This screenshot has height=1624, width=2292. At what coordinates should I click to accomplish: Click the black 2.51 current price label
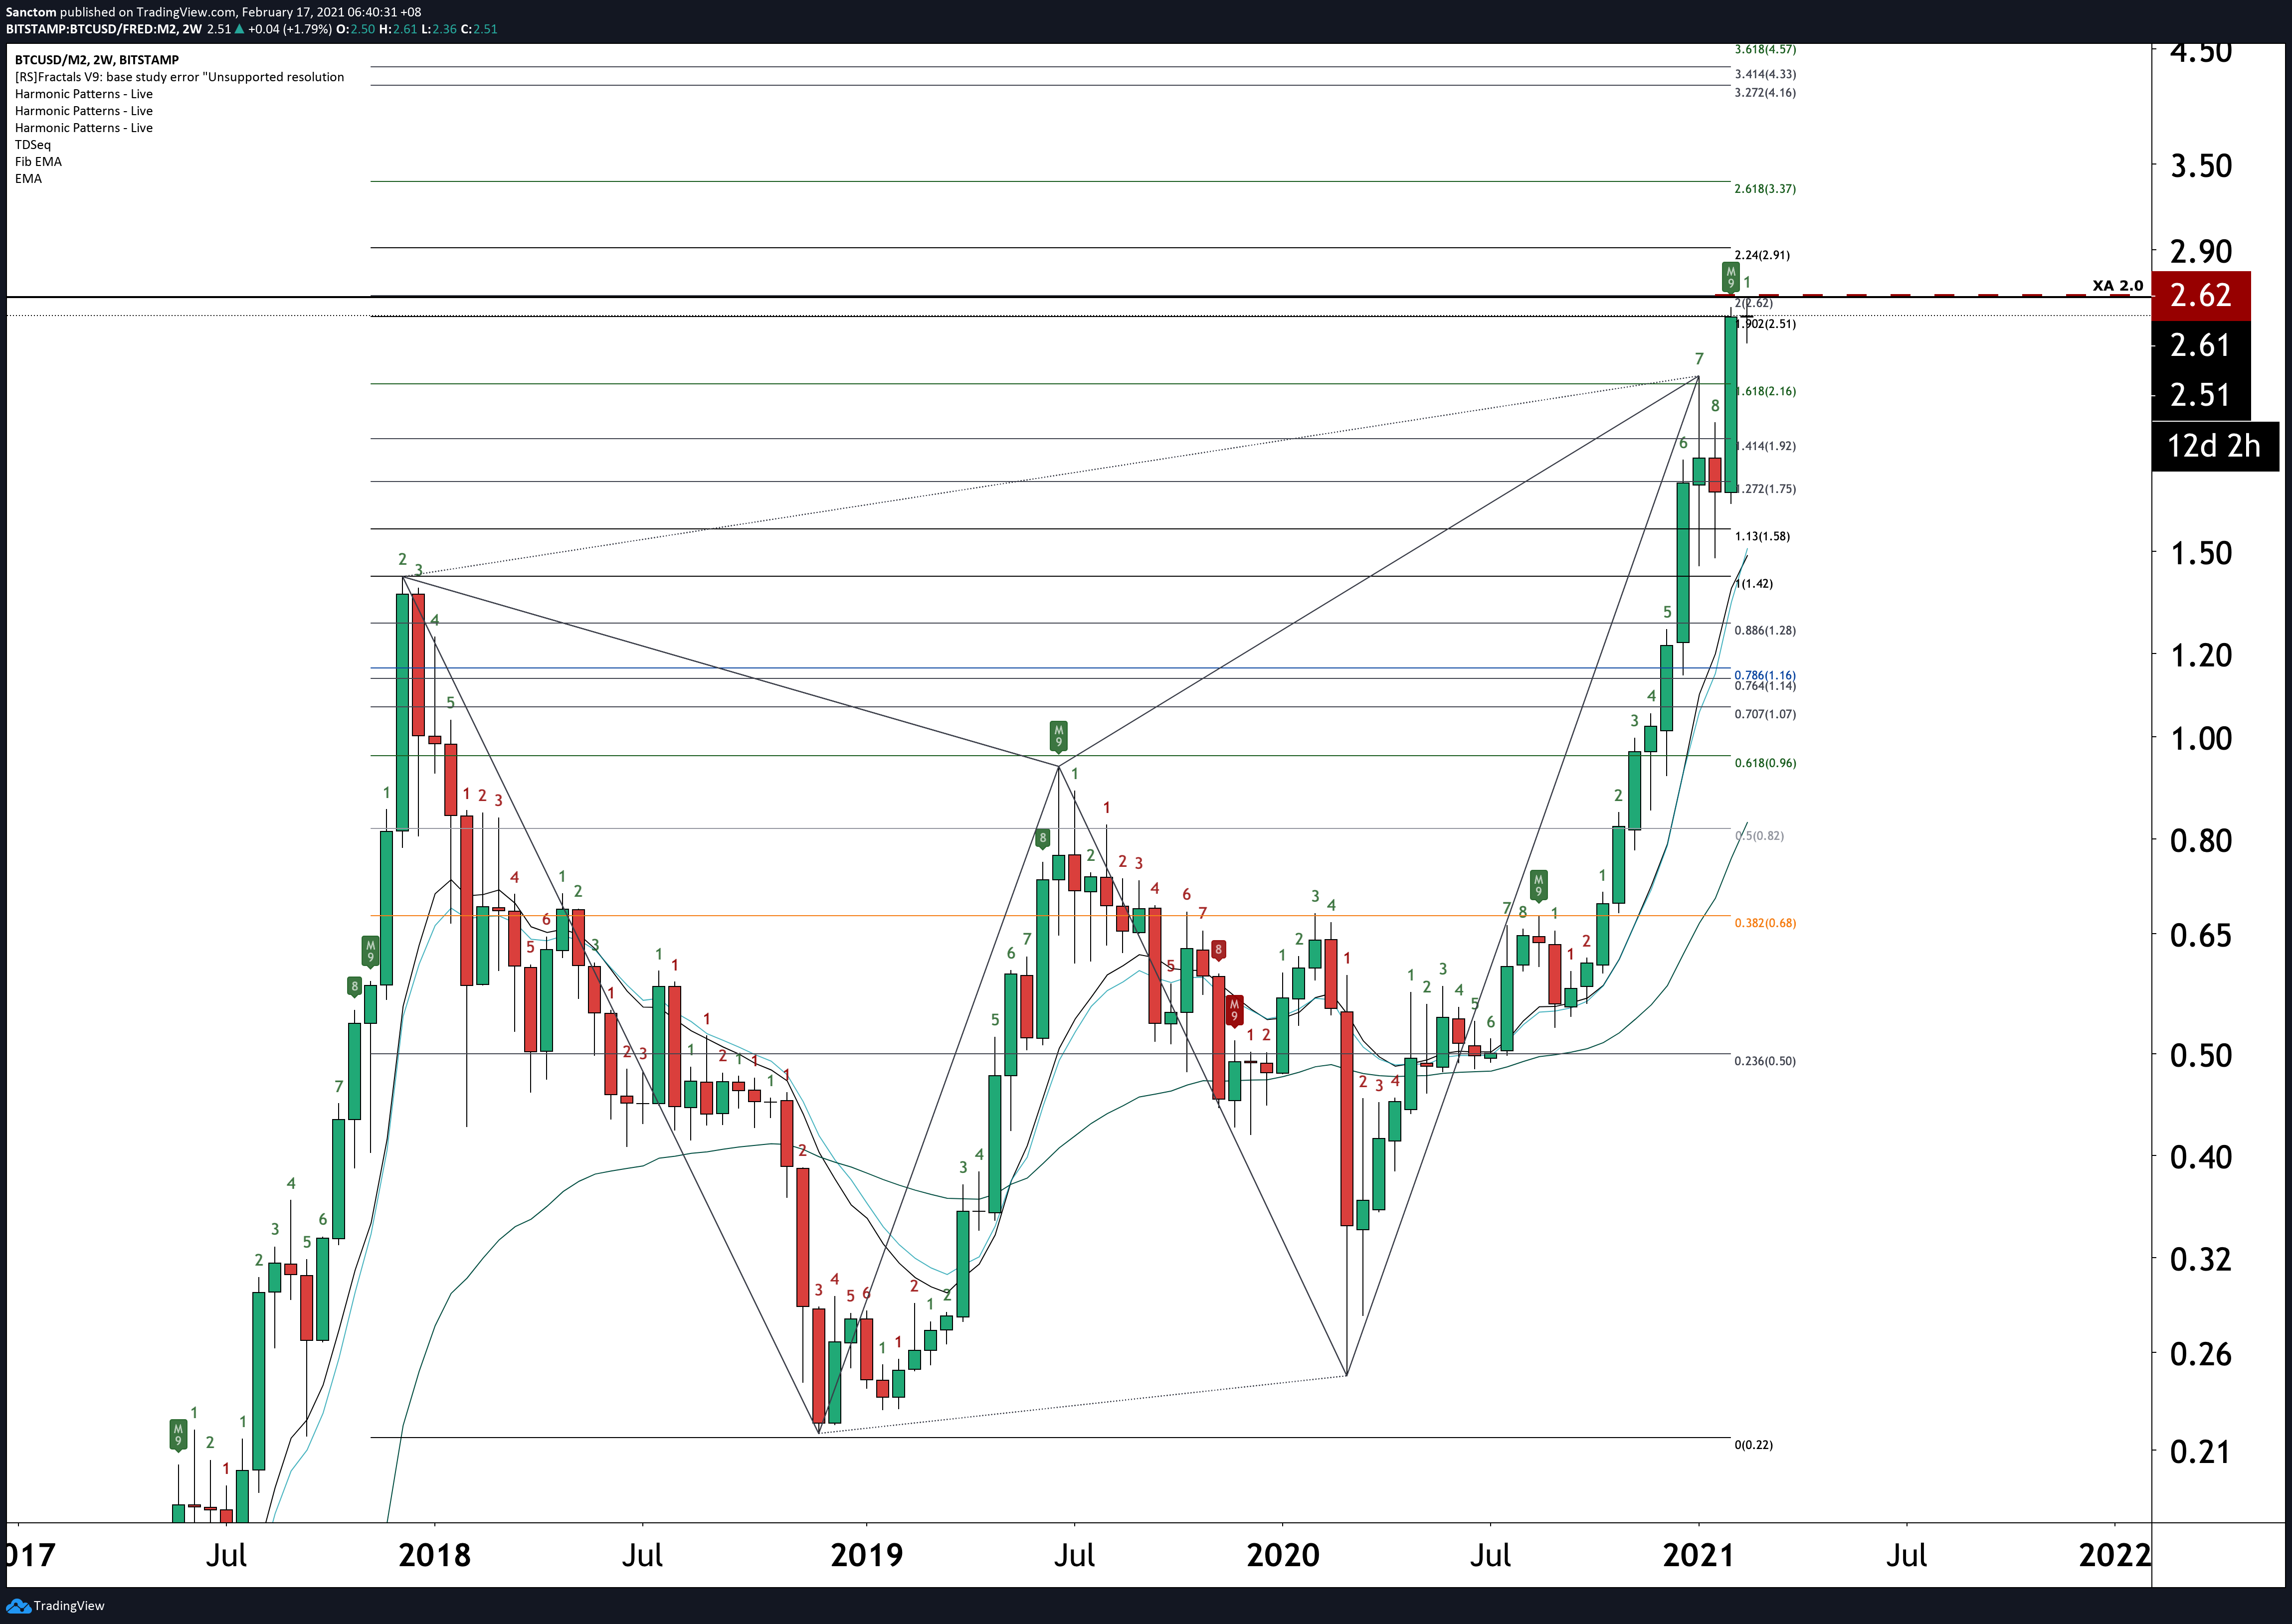click(x=2200, y=395)
